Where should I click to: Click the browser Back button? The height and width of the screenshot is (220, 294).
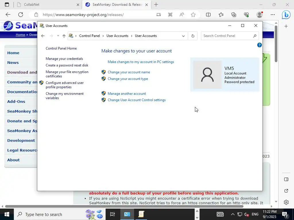[8, 15]
